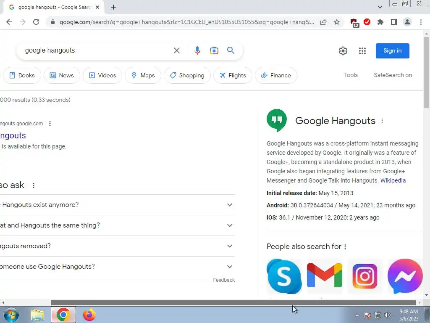Screen dimensions: 430x323
Task: Close the google hangouts browser tab
Action: coord(97,8)
